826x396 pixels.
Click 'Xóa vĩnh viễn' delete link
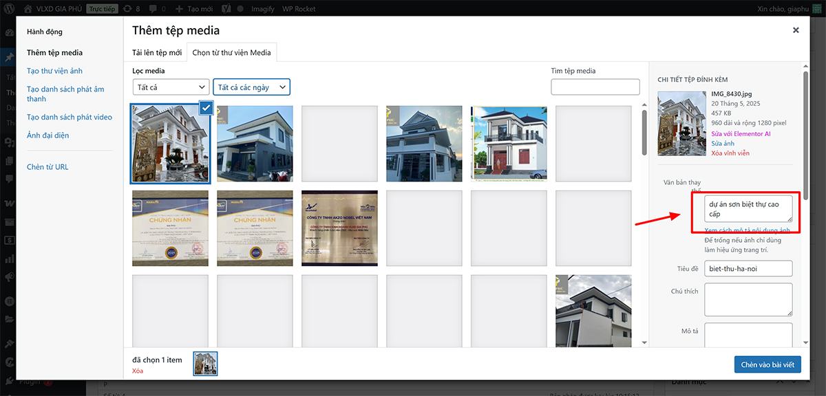(x=730, y=153)
